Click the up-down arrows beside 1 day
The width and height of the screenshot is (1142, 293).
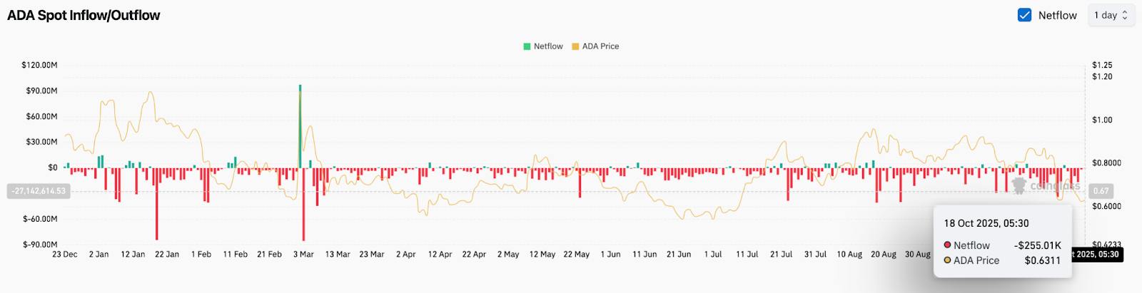click(1125, 15)
